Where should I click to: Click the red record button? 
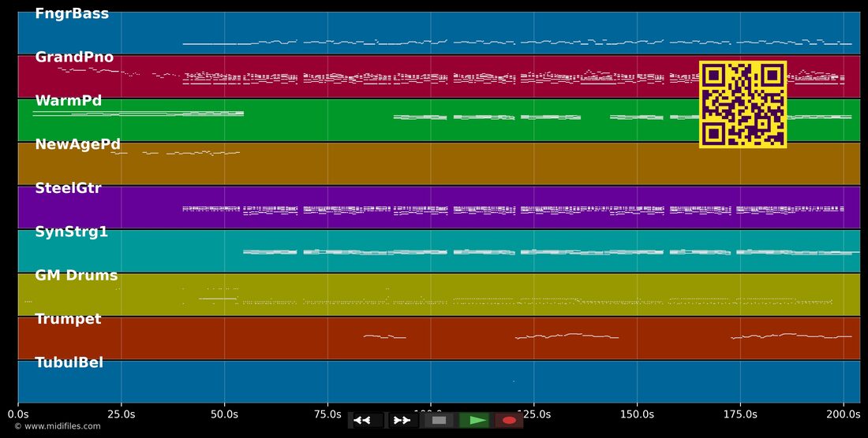509,421
